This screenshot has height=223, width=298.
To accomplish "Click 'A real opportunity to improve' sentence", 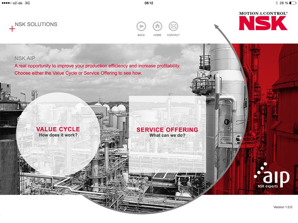I will click(x=97, y=66).
